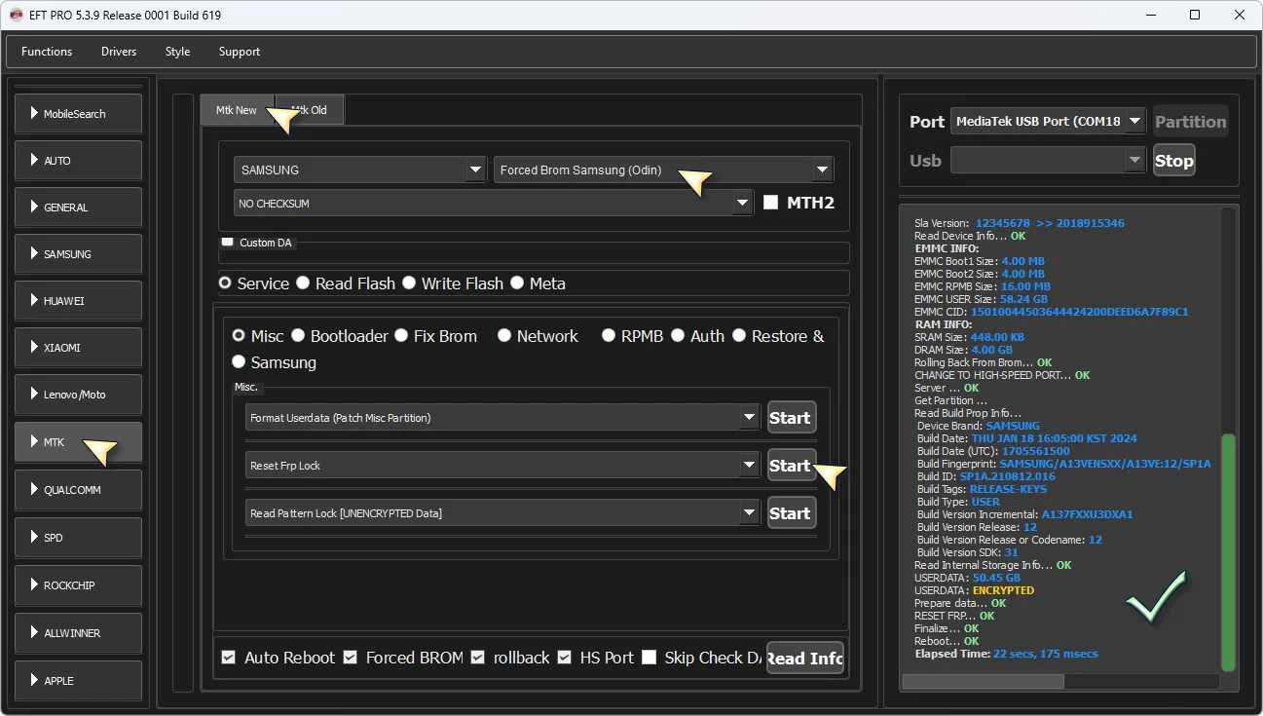Start the Reset Frp Lock operation

(x=791, y=466)
